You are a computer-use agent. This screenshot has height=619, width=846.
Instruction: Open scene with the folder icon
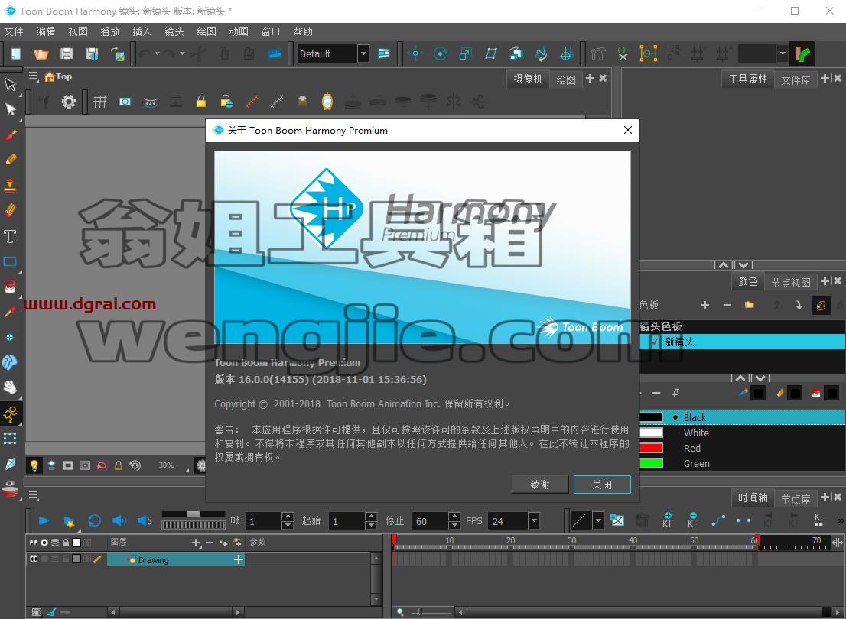click(x=41, y=53)
